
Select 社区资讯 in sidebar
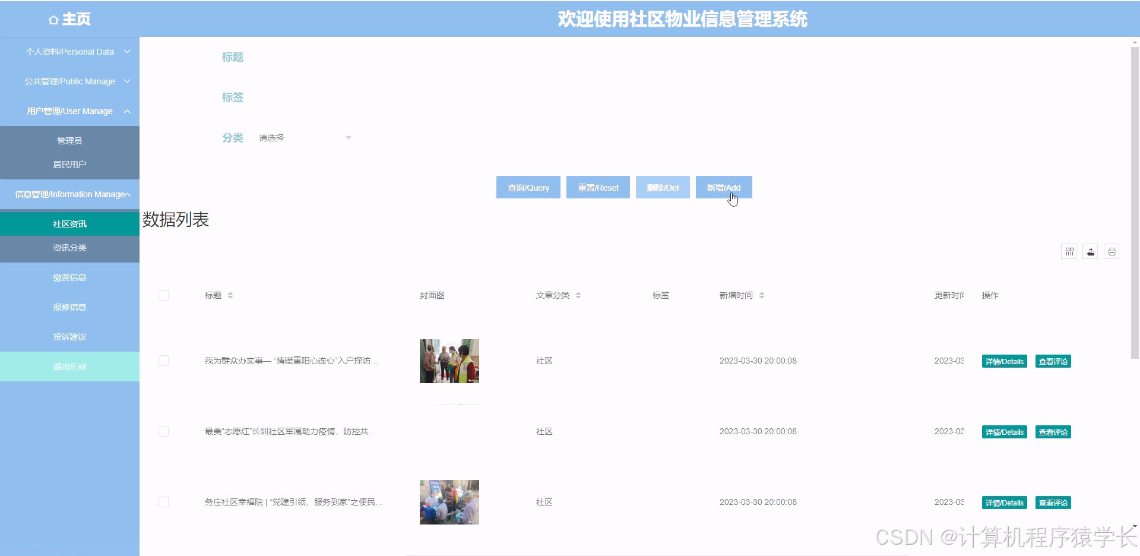69,224
